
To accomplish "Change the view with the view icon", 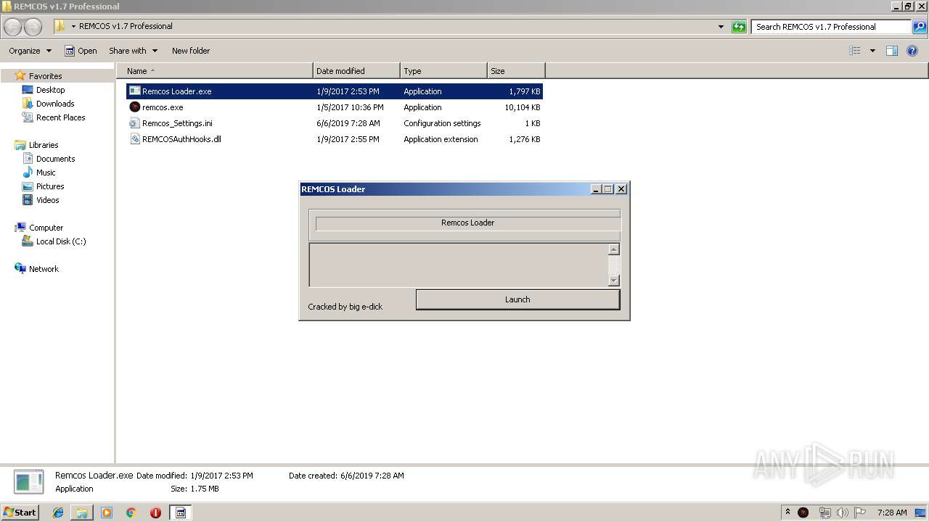I will [x=855, y=51].
